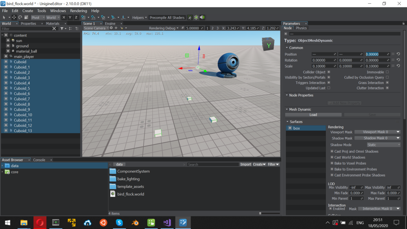Collapse the Common section
The height and width of the screenshot is (229, 407).
coord(287,48)
